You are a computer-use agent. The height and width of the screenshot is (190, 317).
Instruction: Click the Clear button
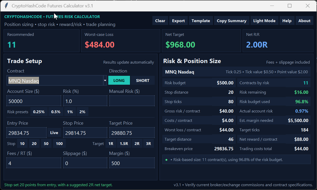(x=160, y=21)
